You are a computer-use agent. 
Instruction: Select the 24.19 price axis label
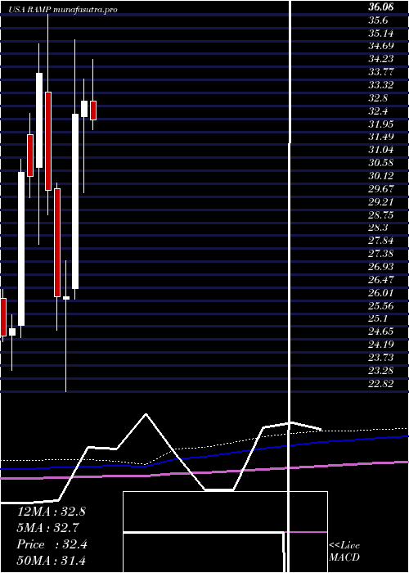[381, 345]
